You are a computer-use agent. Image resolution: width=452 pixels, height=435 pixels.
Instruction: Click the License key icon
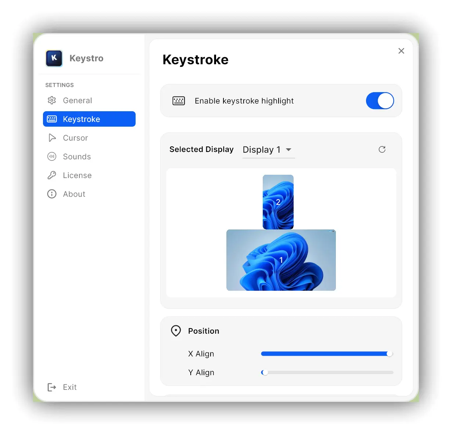[x=52, y=175]
